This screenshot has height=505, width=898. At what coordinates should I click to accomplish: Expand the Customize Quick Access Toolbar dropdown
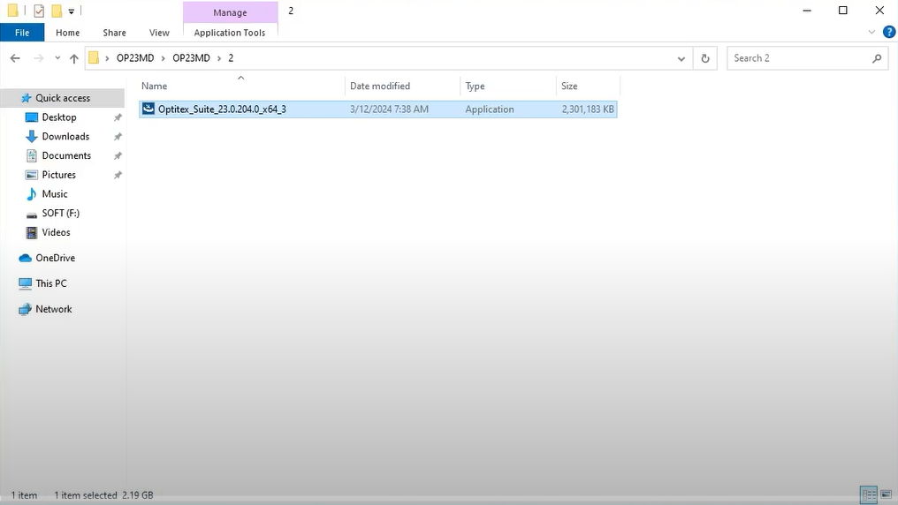(x=72, y=11)
